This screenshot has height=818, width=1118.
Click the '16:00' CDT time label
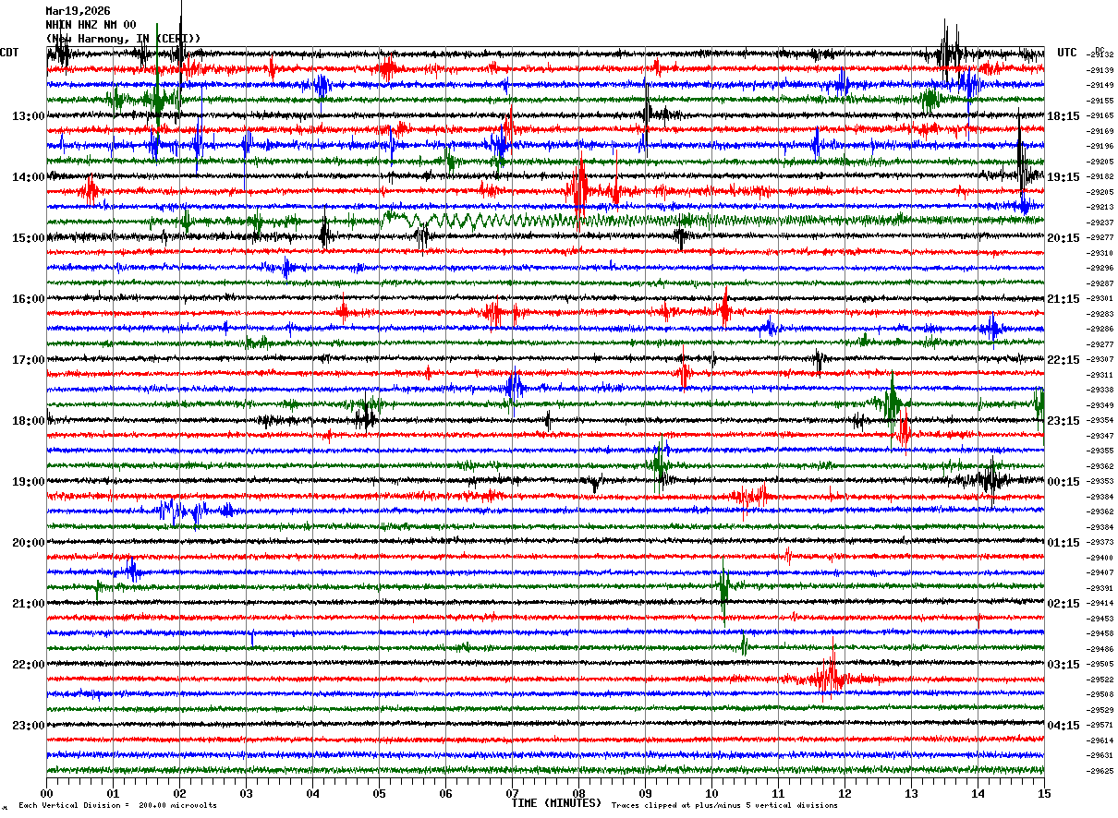tap(29, 299)
